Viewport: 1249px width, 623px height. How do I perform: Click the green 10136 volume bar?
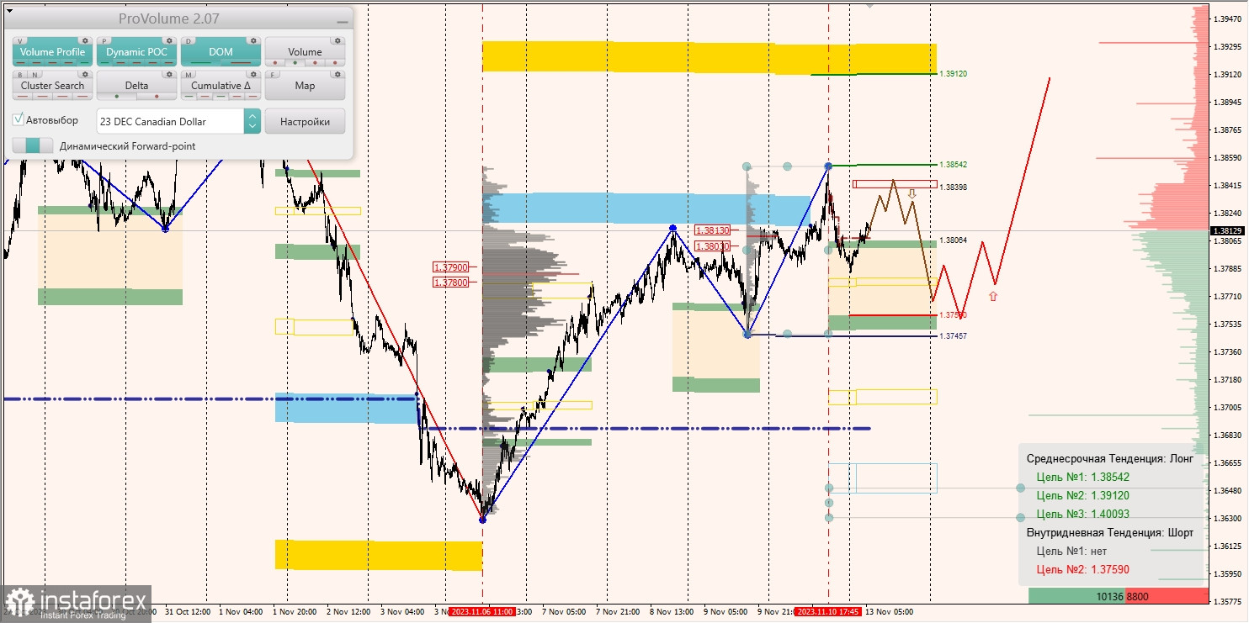1076,596
